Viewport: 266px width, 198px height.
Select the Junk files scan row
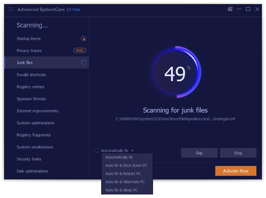[x=47, y=63]
